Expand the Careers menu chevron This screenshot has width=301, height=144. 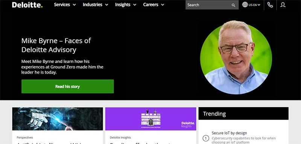[163, 5]
